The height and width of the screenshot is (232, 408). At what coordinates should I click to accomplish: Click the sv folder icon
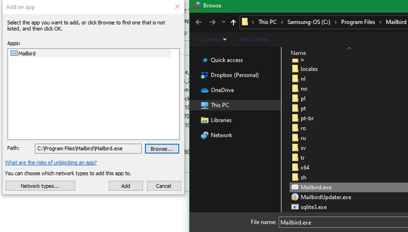pyautogui.click(x=295, y=148)
